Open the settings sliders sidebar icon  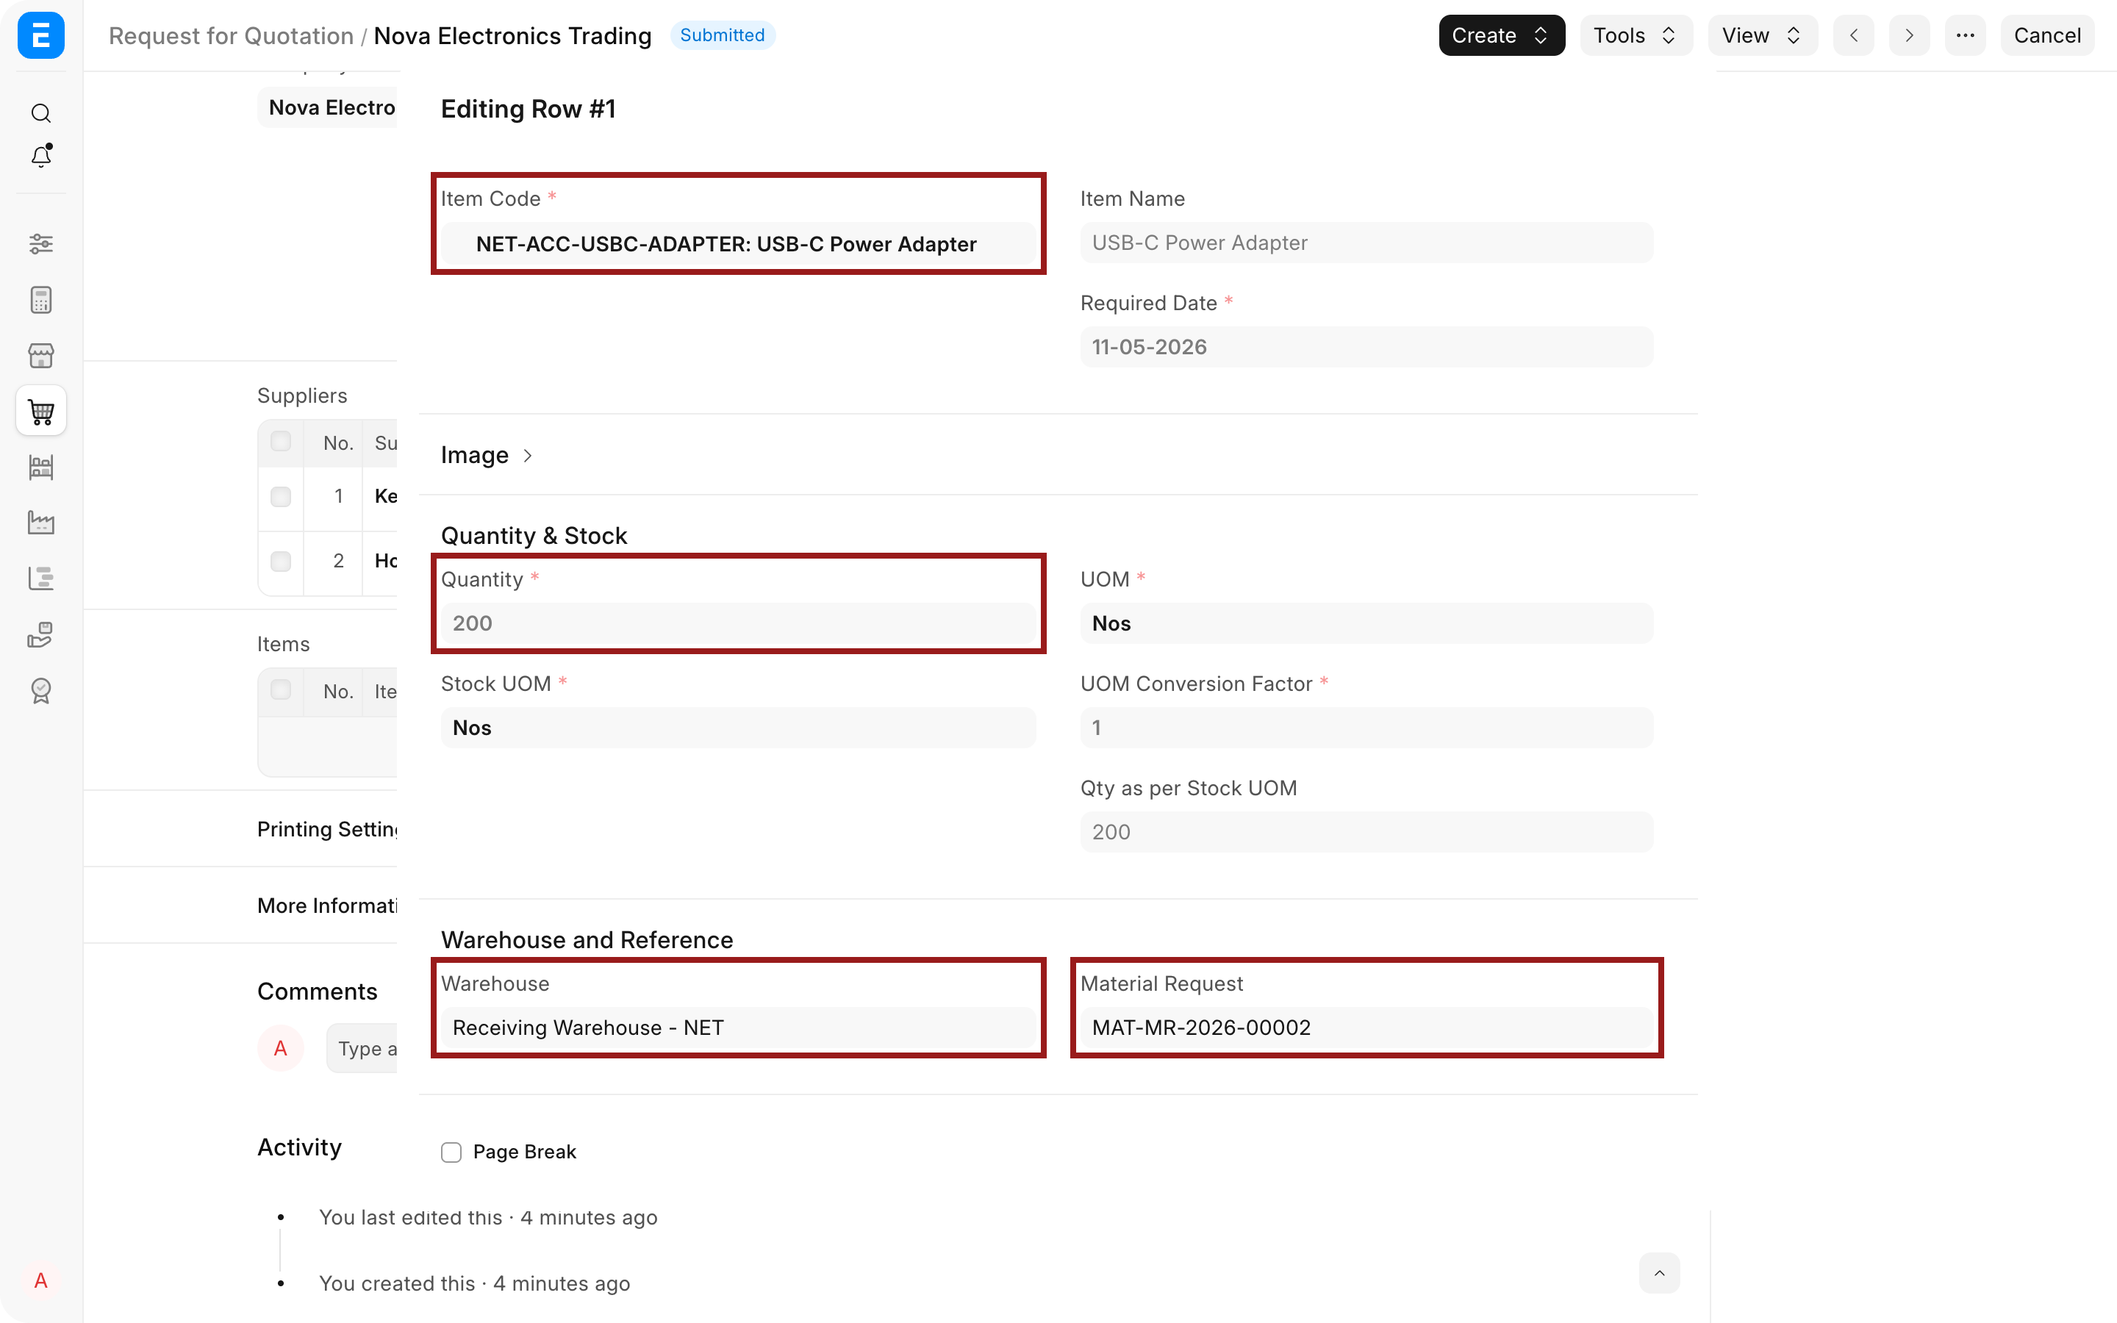tap(41, 243)
